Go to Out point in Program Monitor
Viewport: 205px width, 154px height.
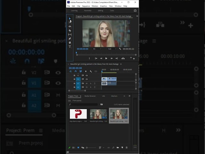tap(117, 58)
